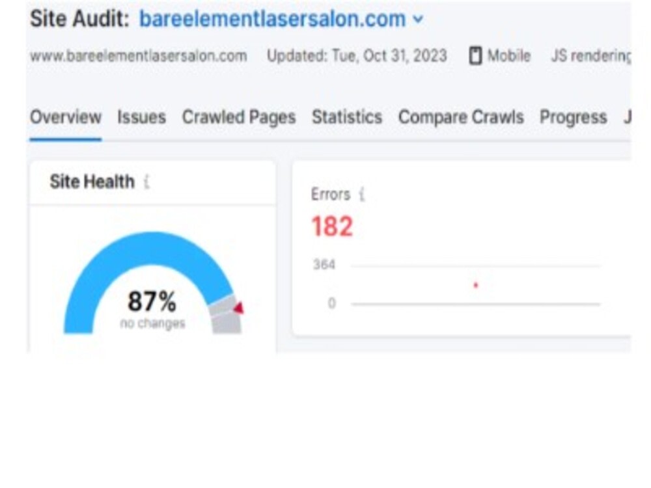Image resolution: width=651 pixels, height=488 pixels.
Task: Click the red data point on errors chart
Action: tap(476, 285)
